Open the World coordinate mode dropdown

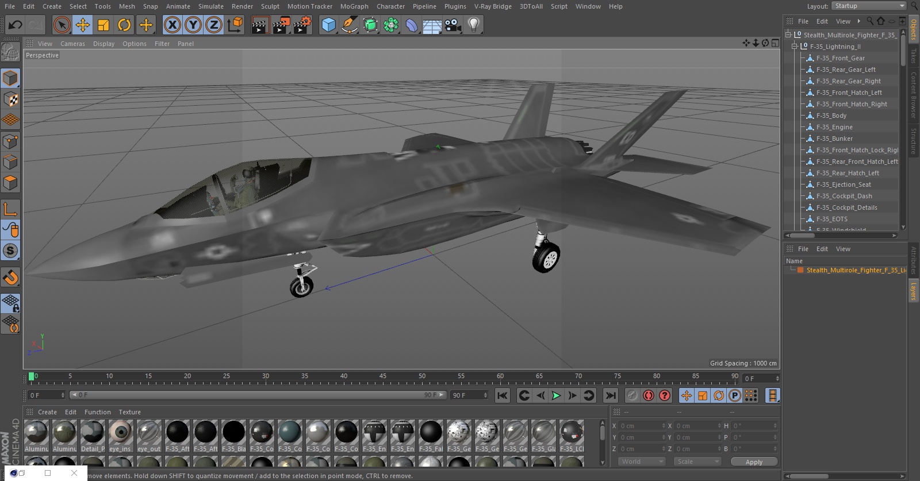[x=642, y=461]
